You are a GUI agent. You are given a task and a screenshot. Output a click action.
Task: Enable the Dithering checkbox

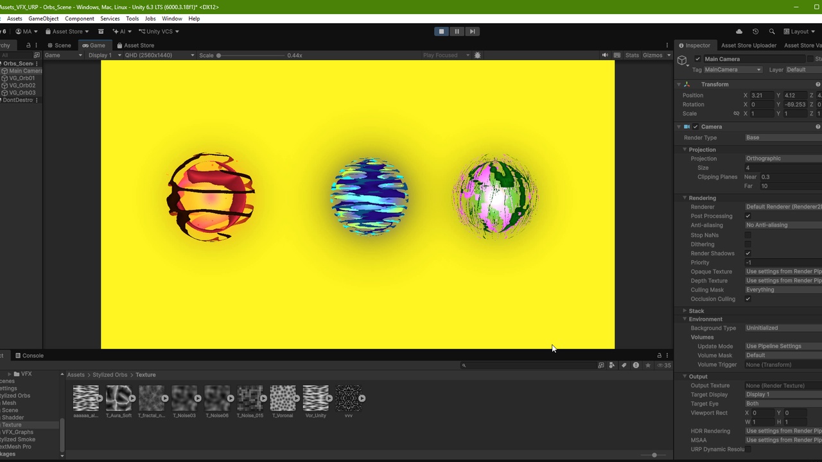click(748, 244)
